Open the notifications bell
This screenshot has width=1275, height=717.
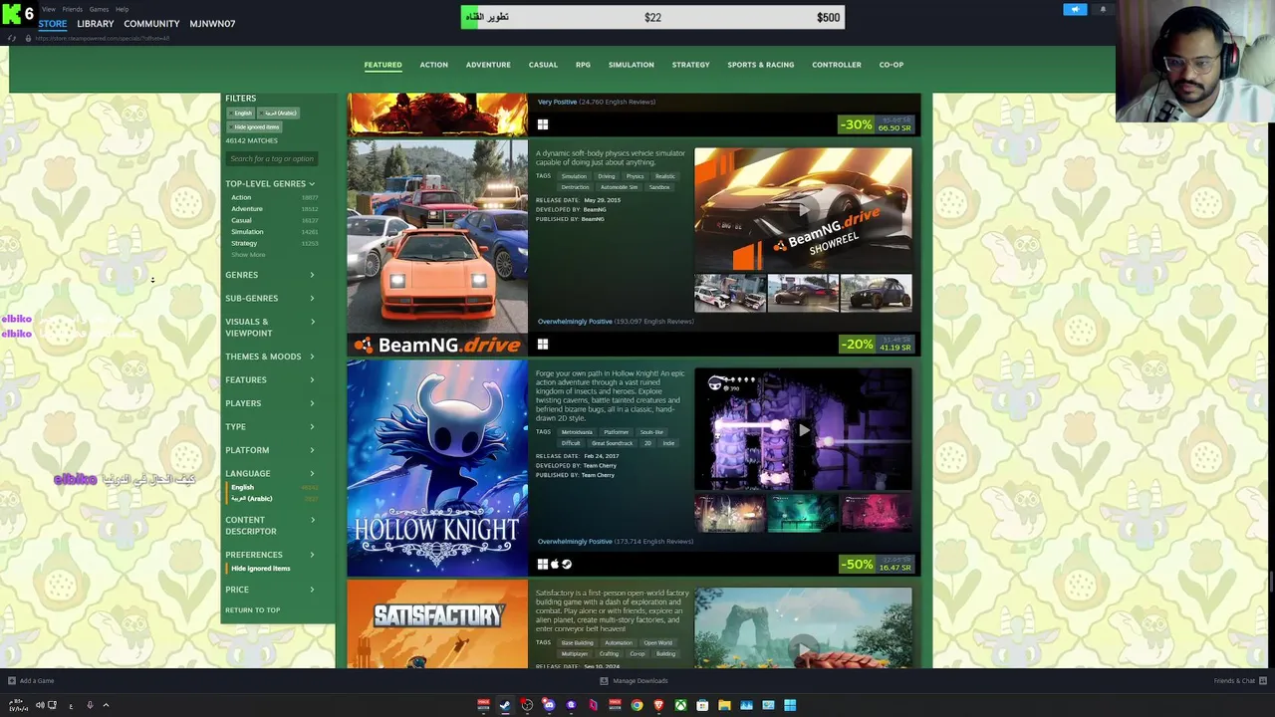point(1103,10)
